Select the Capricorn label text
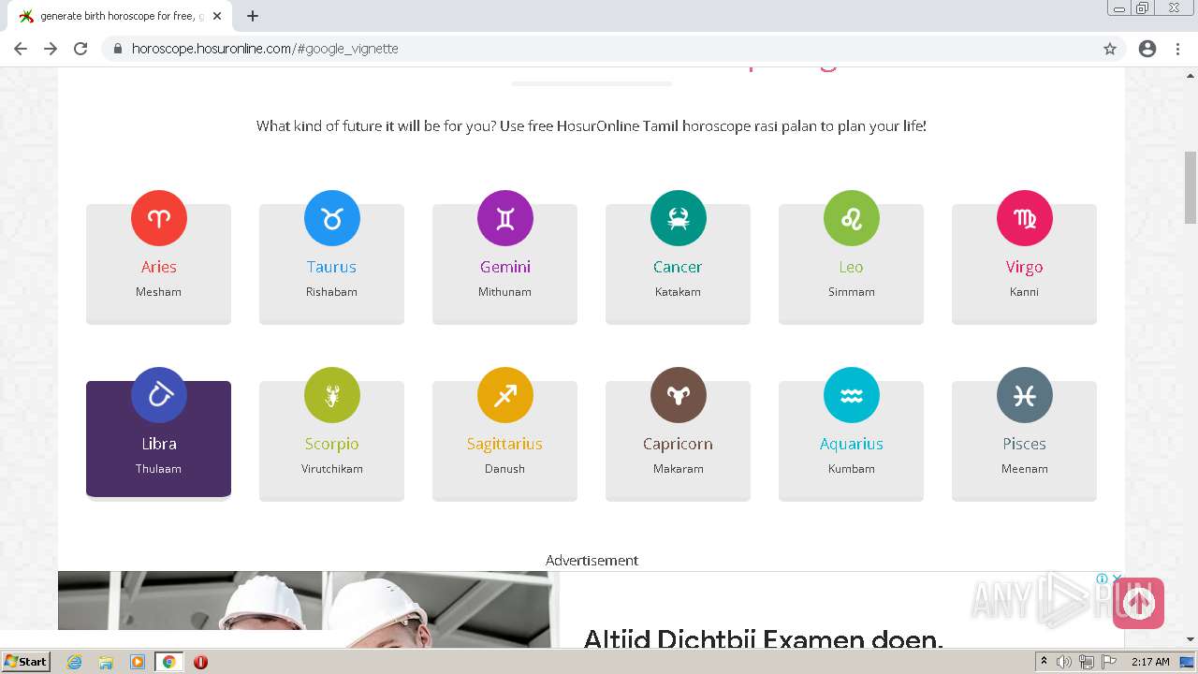This screenshot has height=674, width=1198. coord(678,445)
